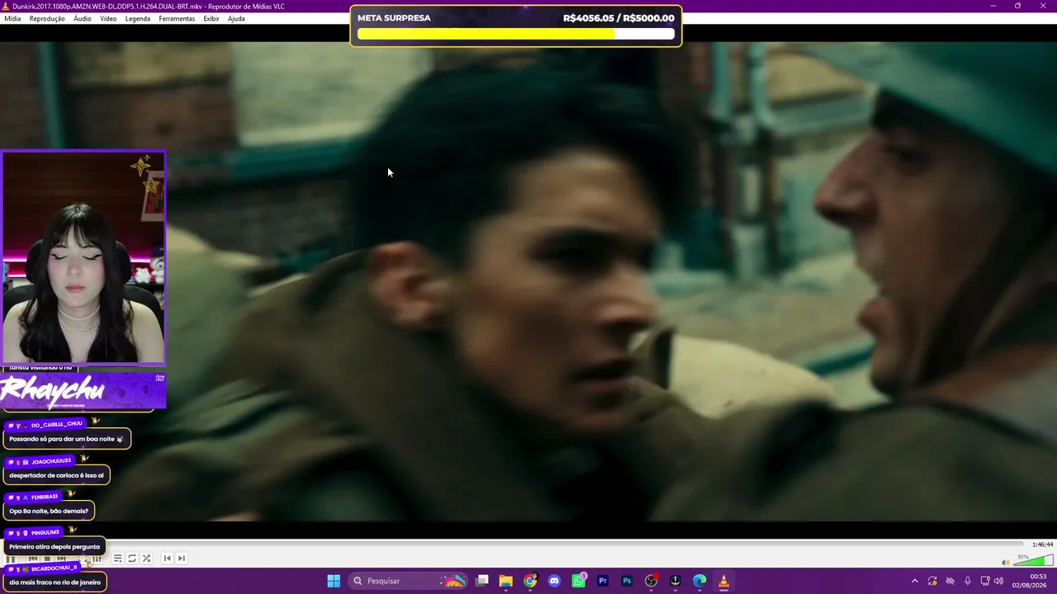Open Microsoft Edge from the taskbar
This screenshot has width=1057, height=594.
tap(699, 581)
